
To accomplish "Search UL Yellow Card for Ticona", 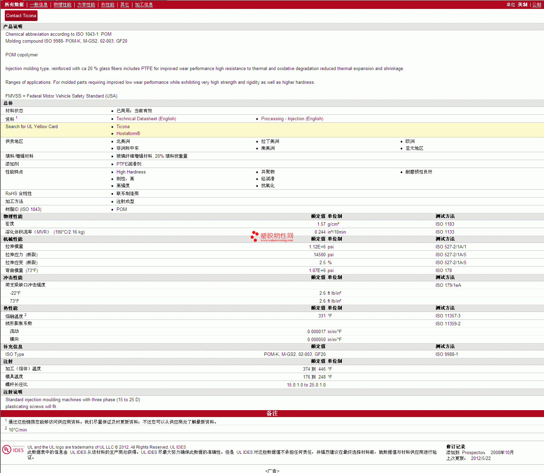I will [123, 126].
